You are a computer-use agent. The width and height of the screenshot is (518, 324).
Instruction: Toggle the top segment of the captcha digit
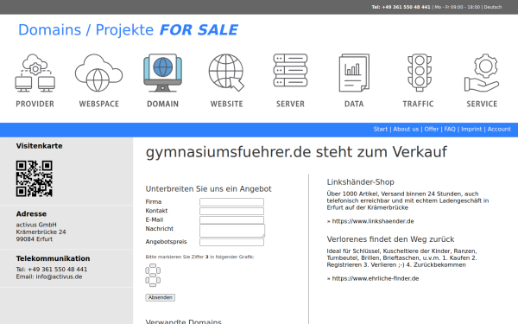153,265
